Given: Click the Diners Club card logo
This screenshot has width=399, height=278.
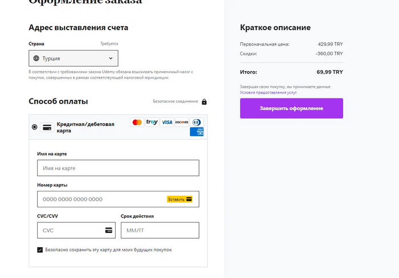Looking at the screenshot, I should coord(197,122).
